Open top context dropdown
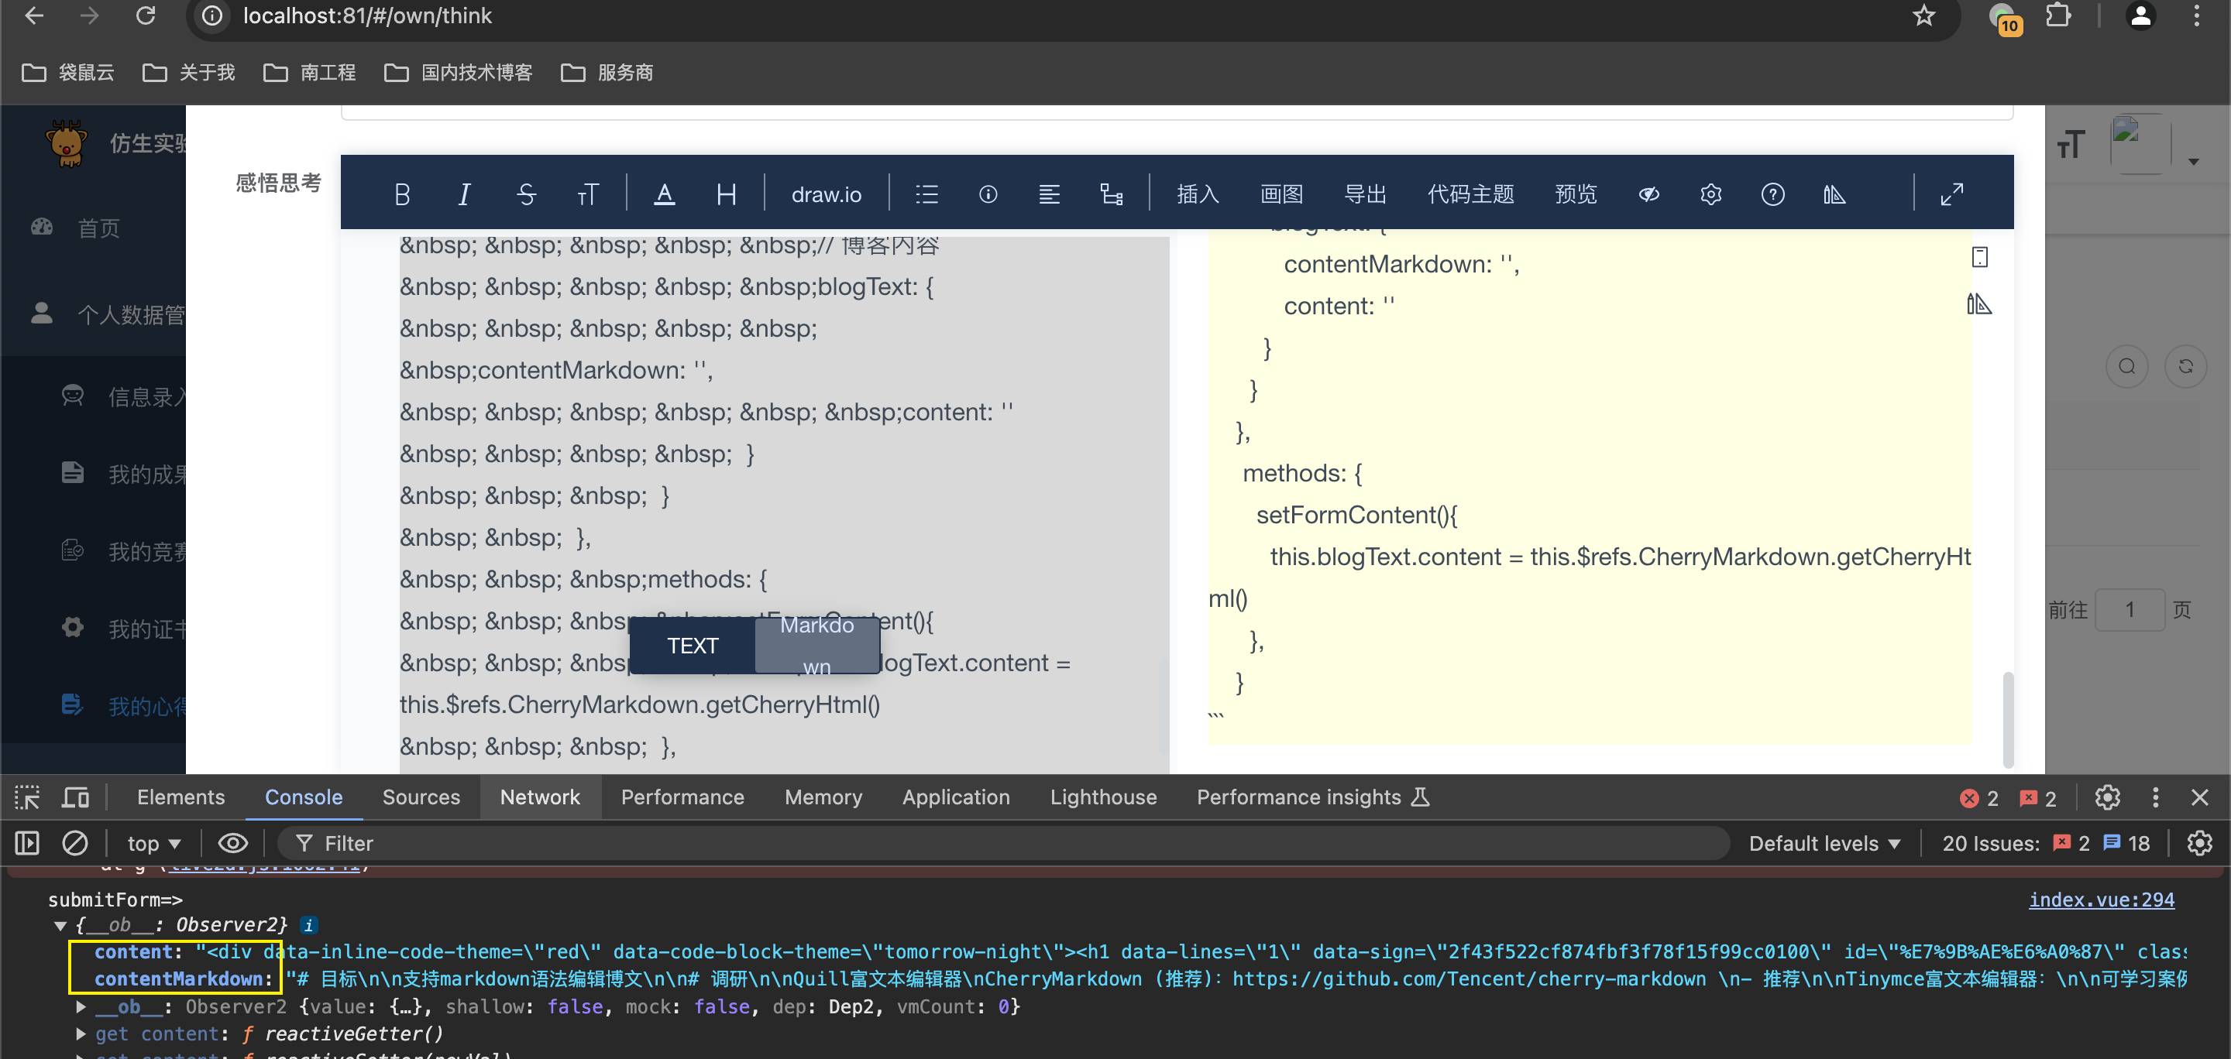The height and width of the screenshot is (1059, 2231). (x=154, y=843)
